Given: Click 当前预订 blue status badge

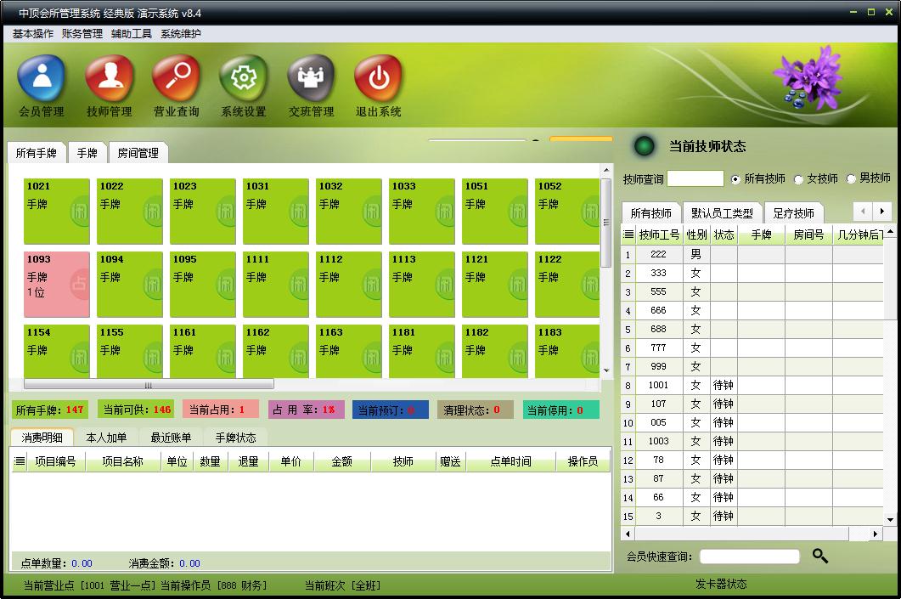Looking at the screenshot, I should (390, 410).
